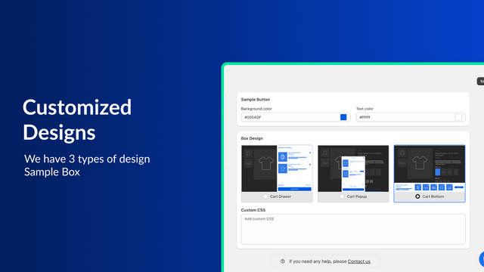Click the blue t-shirt item in the Cart Drawer preview

pos(282,168)
